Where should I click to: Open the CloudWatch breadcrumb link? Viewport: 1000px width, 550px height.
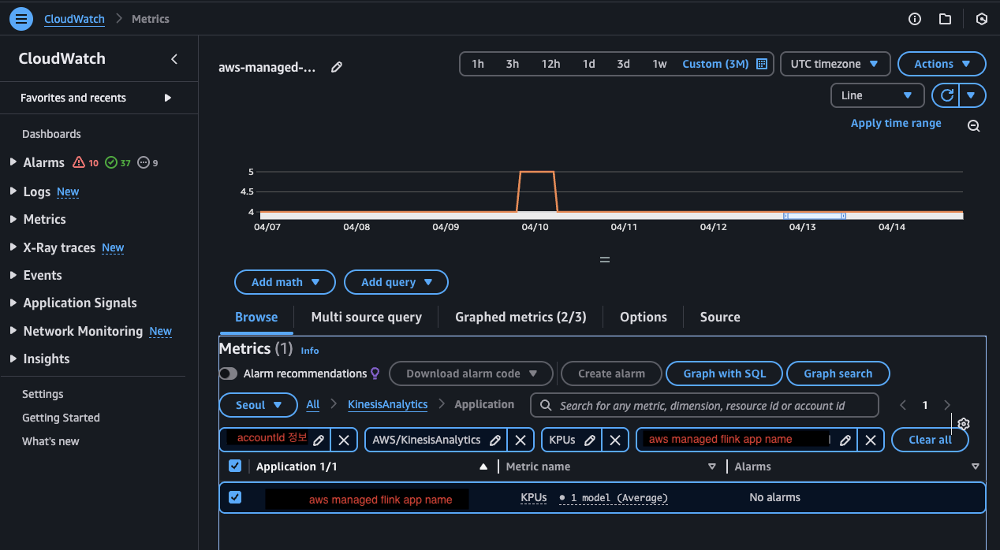[x=75, y=19]
